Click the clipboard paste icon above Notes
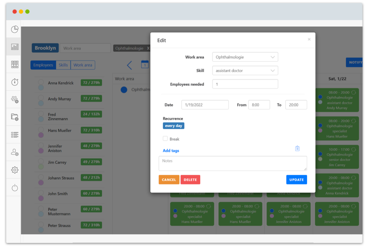The height and width of the screenshot is (247, 370). (x=297, y=148)
